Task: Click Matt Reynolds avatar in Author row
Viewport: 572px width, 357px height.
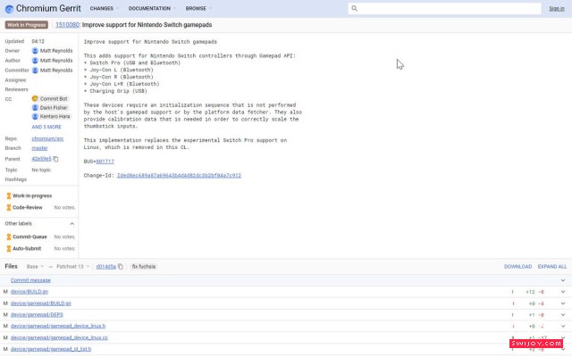Action: [35, 61]
